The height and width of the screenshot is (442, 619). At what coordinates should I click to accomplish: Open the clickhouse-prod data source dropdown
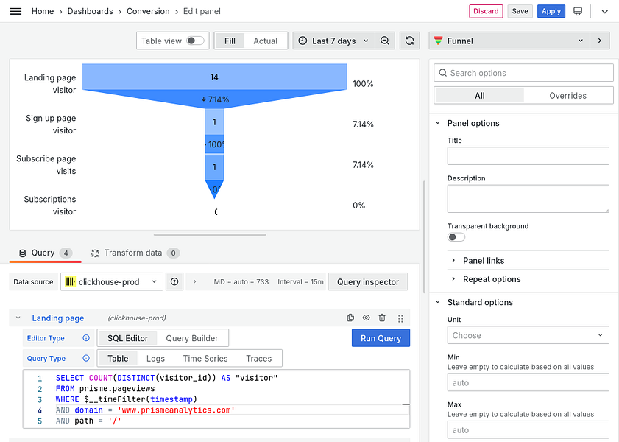point(112,281)
